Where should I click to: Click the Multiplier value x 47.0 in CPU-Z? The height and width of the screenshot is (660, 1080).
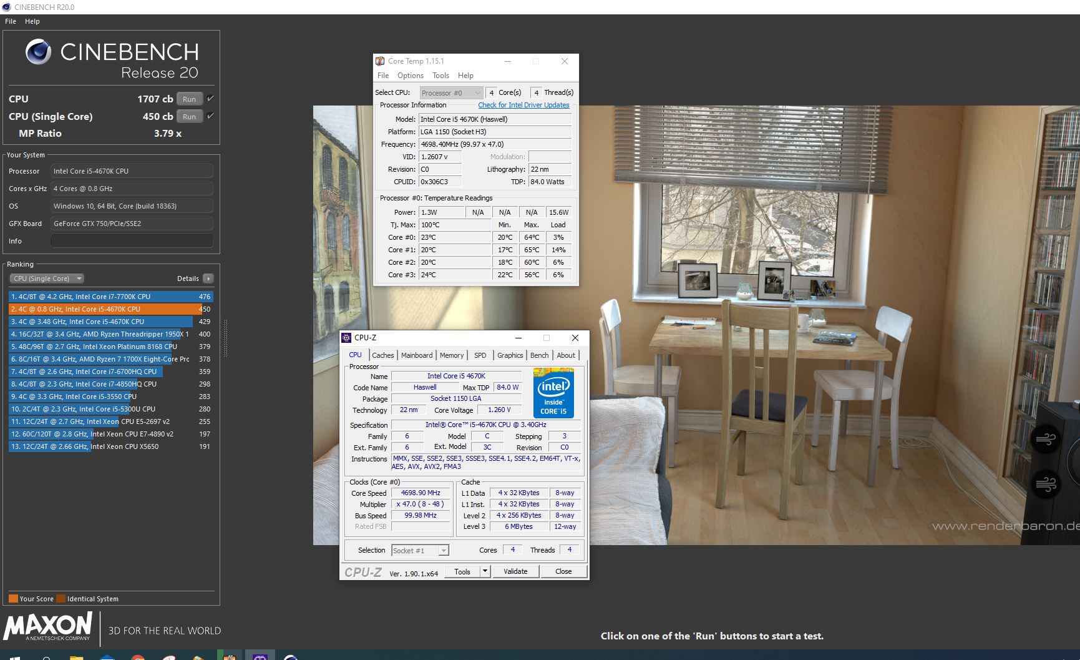pos(421,504)
